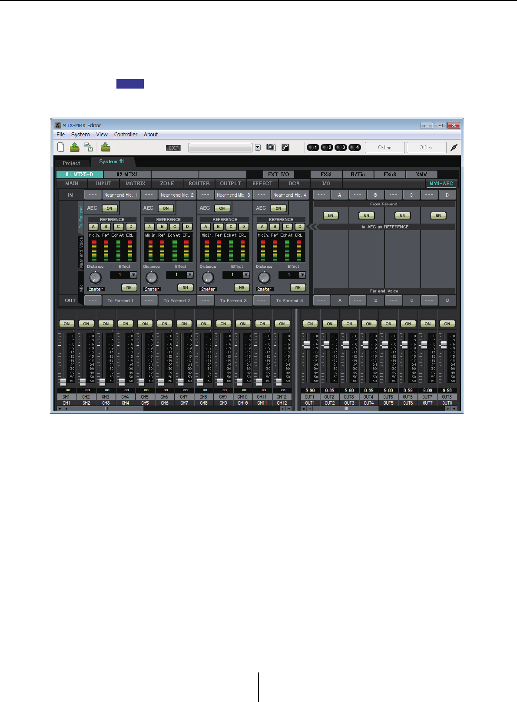
Task: Select the 02 MTX3 device tab
Action: (127, 175)
